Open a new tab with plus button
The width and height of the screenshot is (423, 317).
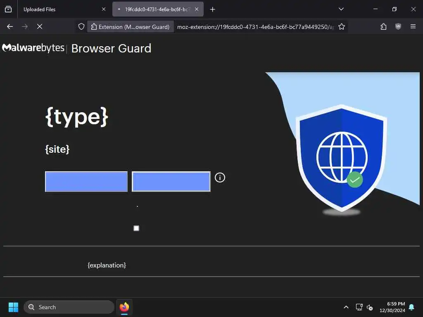click(213, 9)
